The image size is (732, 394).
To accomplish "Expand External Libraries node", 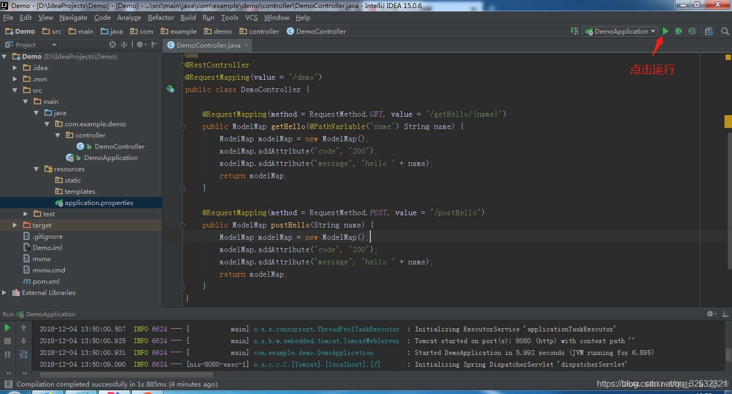I will pyautogui.click(x=4, y=292).
